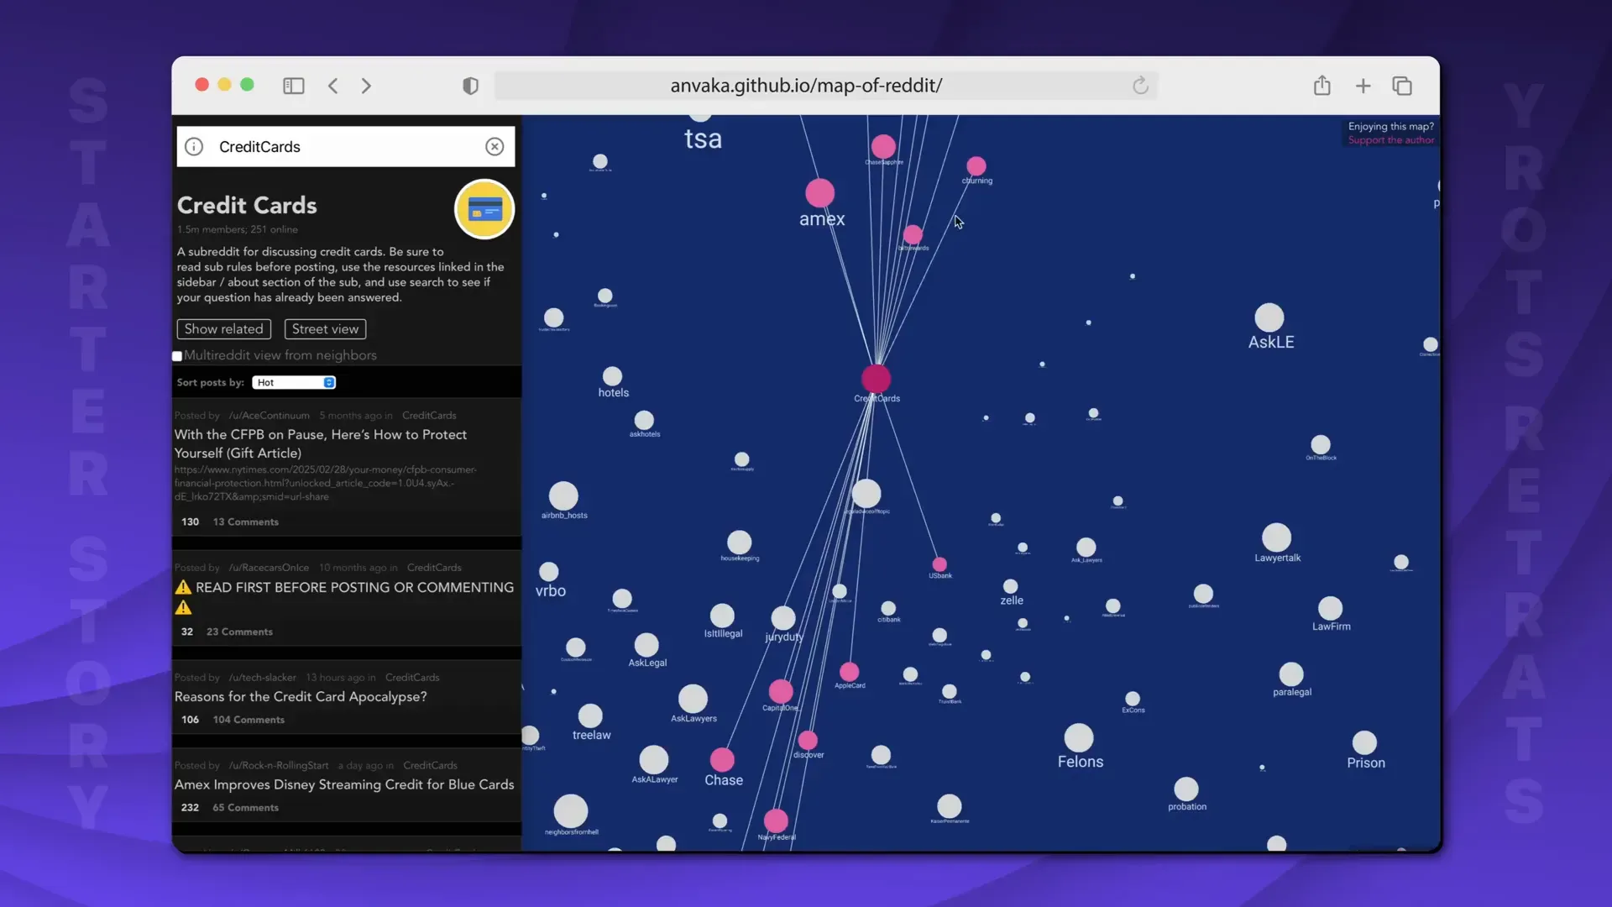The height and width of the screenshot is (907, 1612).
Task: Click the address bar showing anvaka.github.io/map-of-reddit
Action: coord(806,86)
